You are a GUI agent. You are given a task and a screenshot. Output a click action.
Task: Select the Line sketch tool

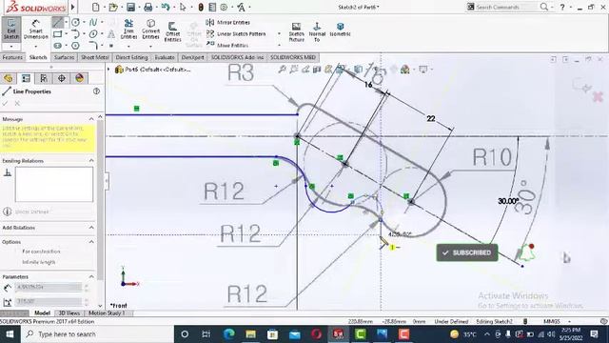(x=57, y=22)
